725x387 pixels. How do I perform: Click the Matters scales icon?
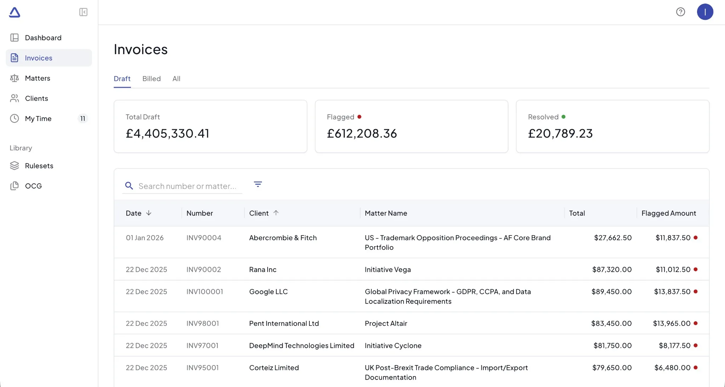(x=15, y=78)
